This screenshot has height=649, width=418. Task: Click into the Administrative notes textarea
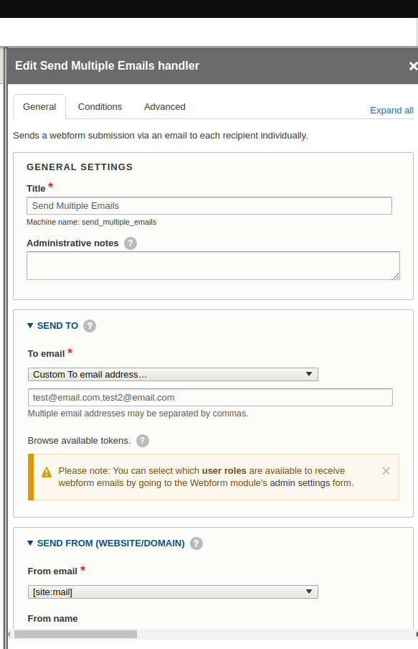[214, 266]
